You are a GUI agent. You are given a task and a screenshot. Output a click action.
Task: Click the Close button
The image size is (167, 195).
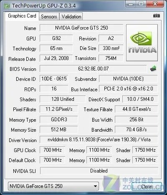(147, 186)
